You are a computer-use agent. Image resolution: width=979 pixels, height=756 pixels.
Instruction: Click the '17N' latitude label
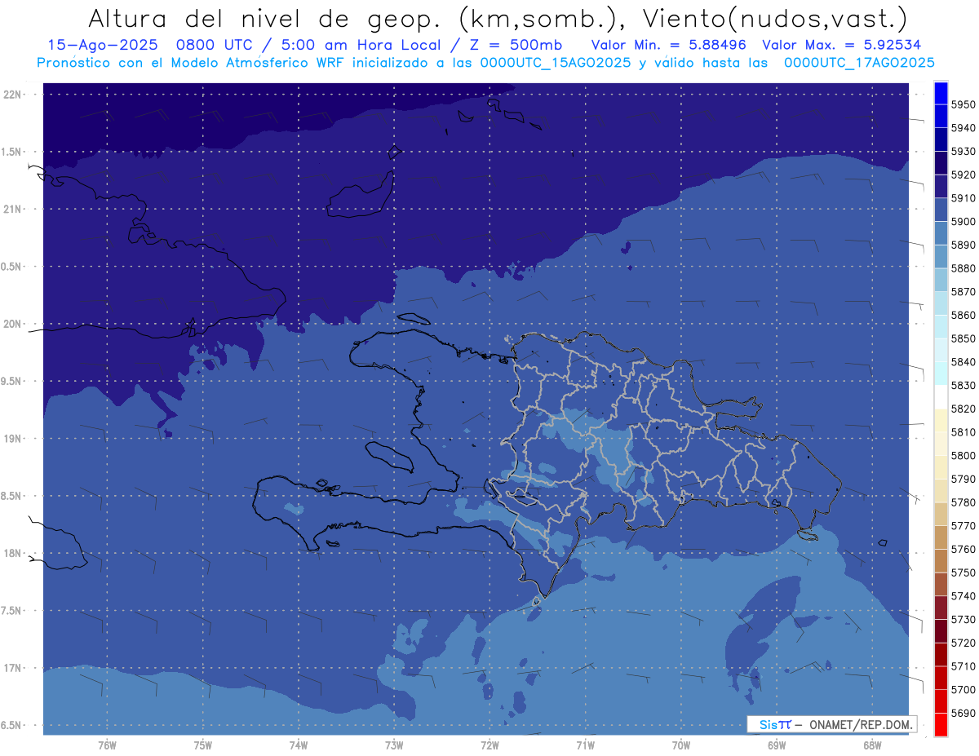(11, 668)
